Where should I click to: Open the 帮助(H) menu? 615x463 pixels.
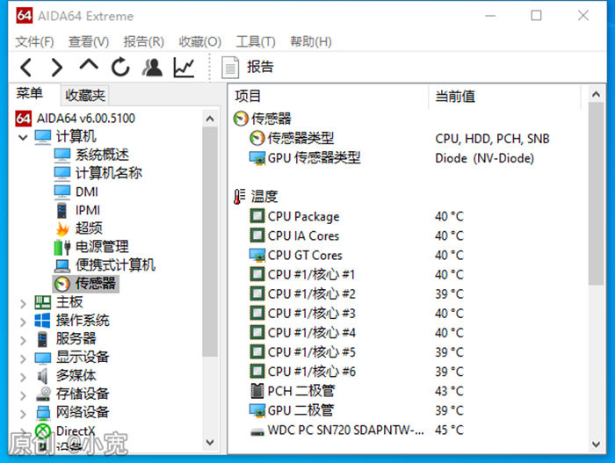(x=311, y=41)
